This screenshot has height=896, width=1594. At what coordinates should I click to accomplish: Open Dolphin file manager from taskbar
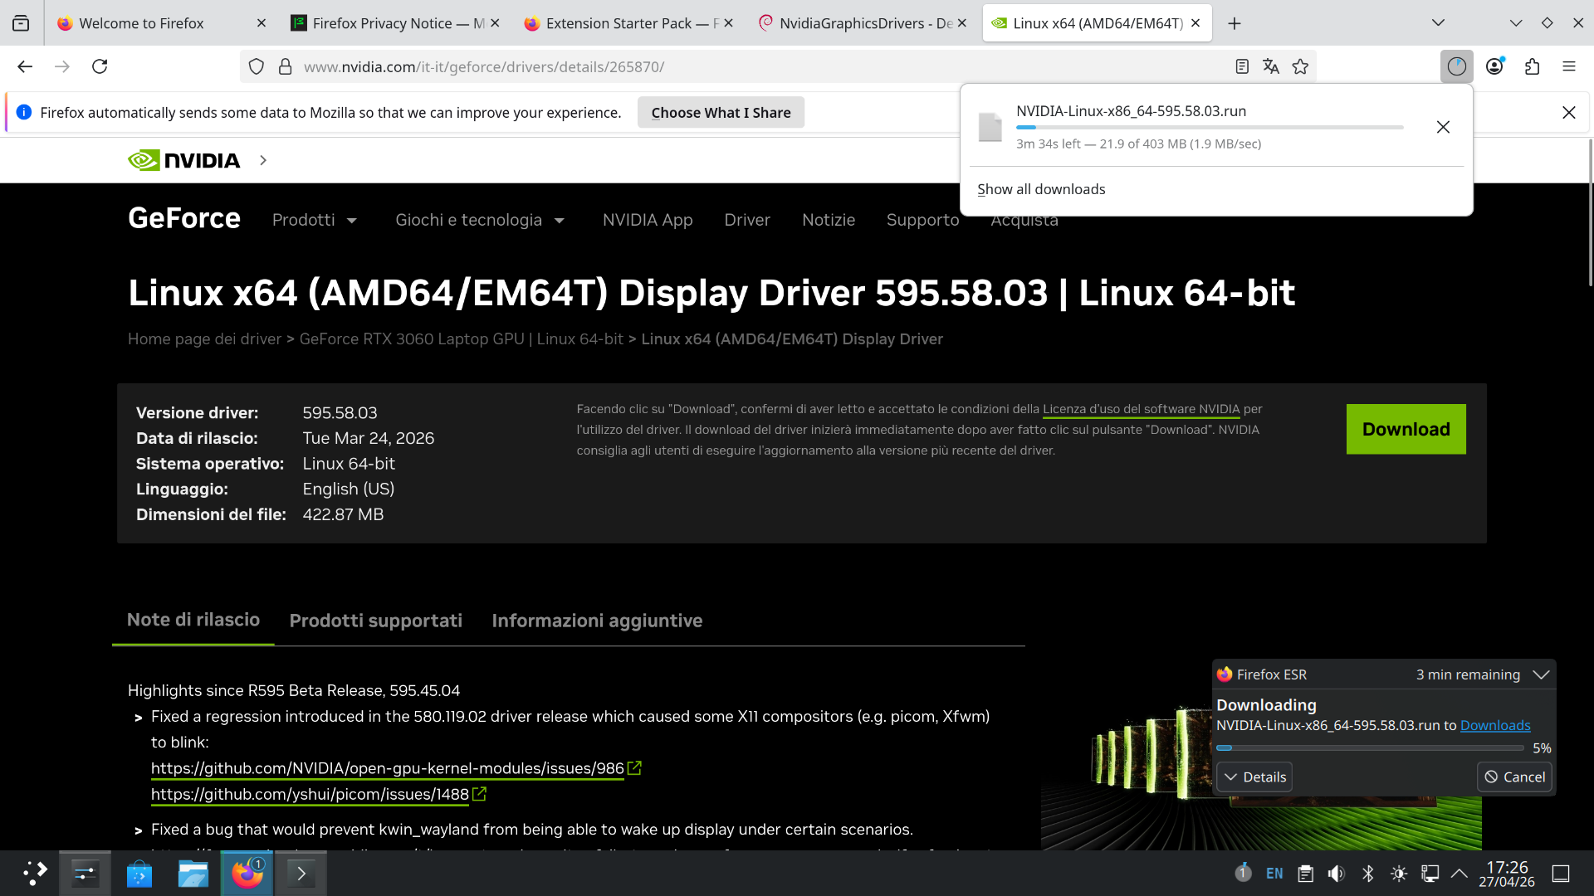(x=193, y=873)
